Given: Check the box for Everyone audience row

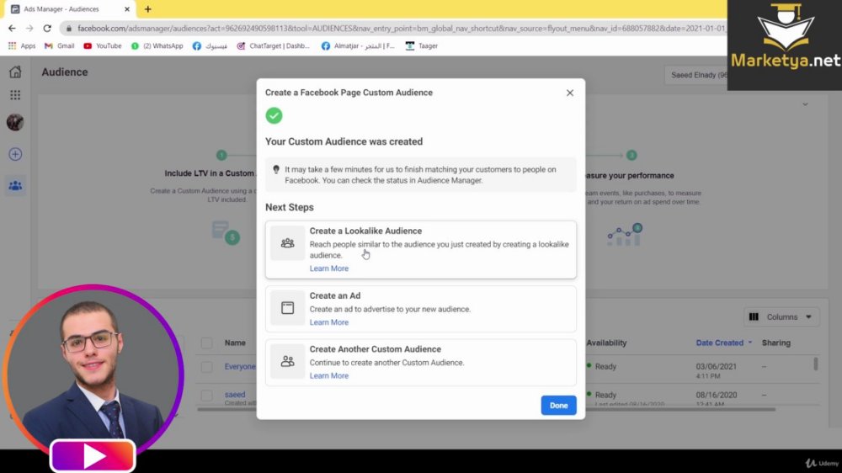Looking at the screenshot, I should coord(207,367).
